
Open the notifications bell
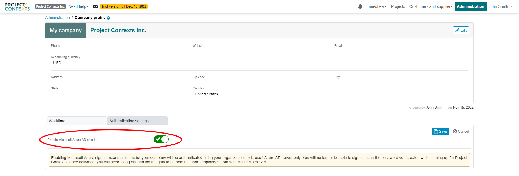tap(360, 6)
